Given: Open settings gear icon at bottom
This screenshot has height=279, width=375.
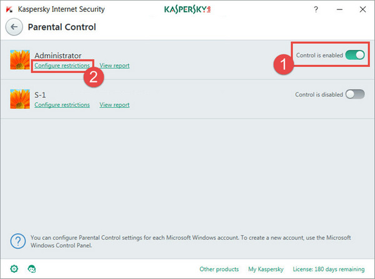Looking at the screenshot, I should pyautogui.click(x=14, y=269).
